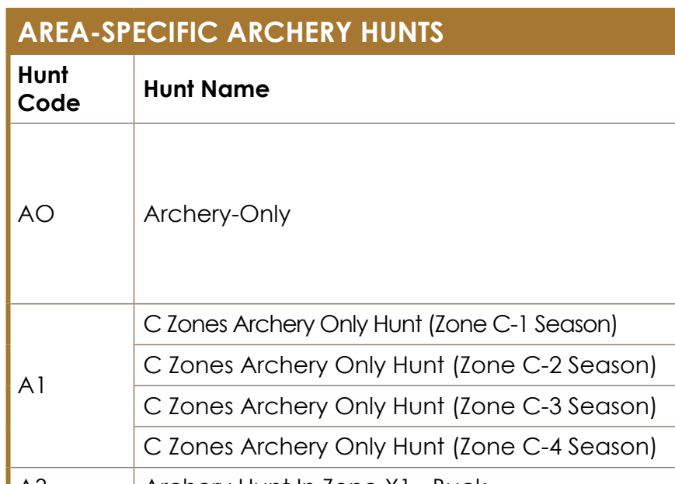Click the A1 hunt code cell
Screen dimensions: 675x484
71,385
